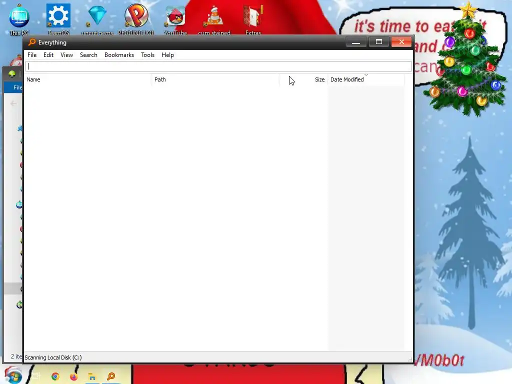Viewport: 512px width, 384px height.
Task: Open the Extras desktop icon
Action: (253, 19)
